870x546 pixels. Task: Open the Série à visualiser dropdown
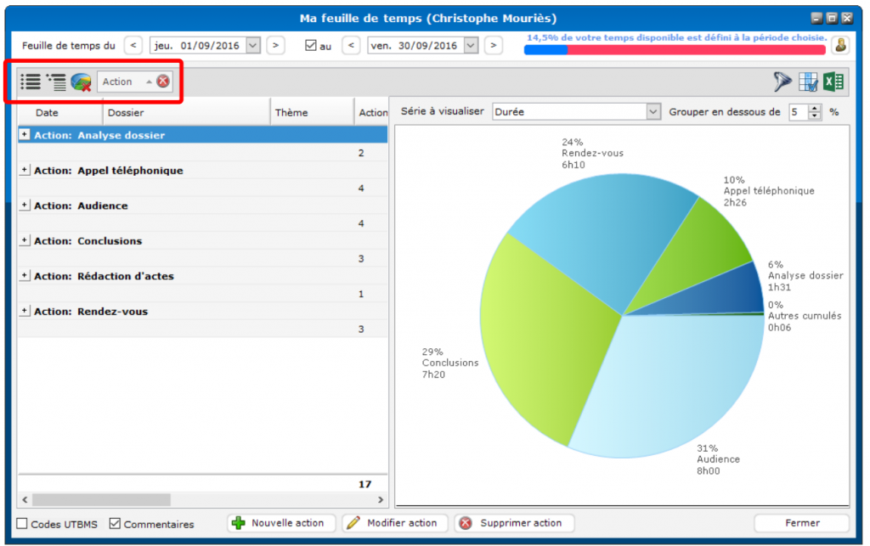pyautogui.click(x=652, y=112)
